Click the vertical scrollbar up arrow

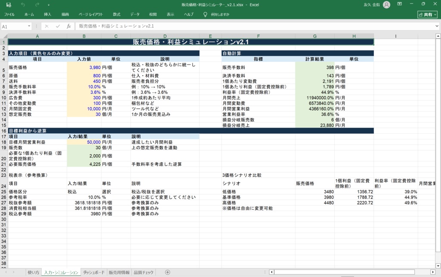click(x=438, y=36)
